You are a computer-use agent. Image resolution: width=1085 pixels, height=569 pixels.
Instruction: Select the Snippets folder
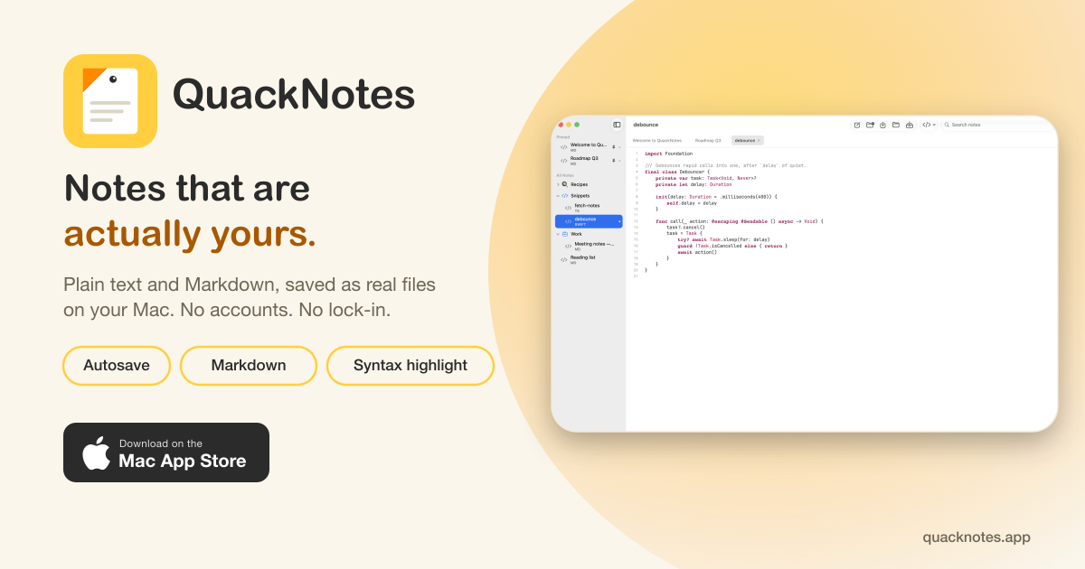pos(589,196)
